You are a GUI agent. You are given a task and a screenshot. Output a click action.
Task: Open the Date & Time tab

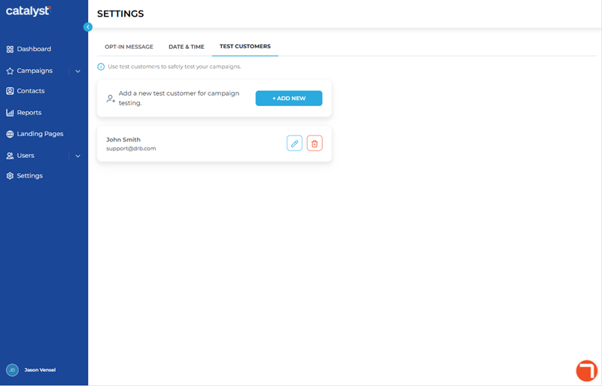[187, 47]
